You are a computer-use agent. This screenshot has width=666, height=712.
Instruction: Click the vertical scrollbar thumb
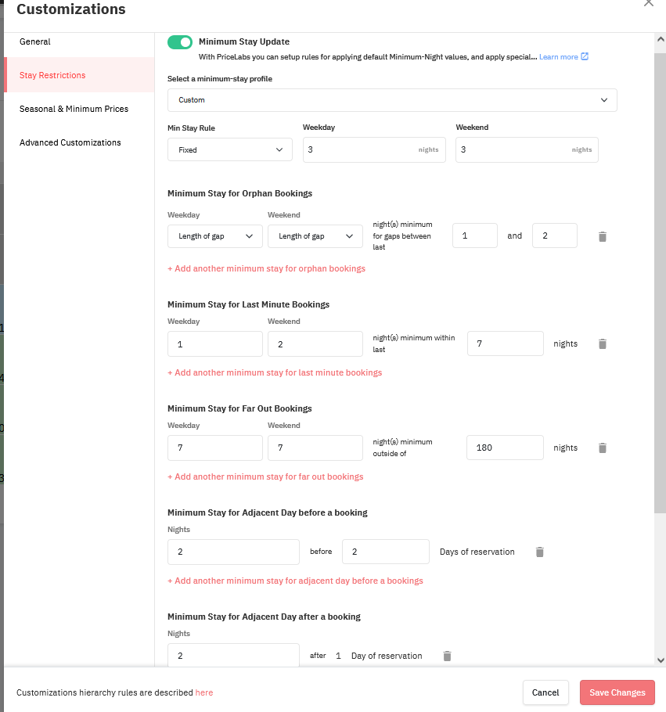(660, 283)
